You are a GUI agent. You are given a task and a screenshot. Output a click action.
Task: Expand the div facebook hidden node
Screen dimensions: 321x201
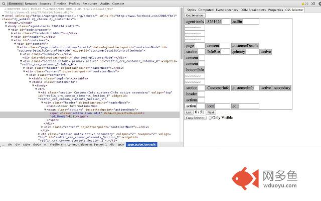tap(12, 33)
